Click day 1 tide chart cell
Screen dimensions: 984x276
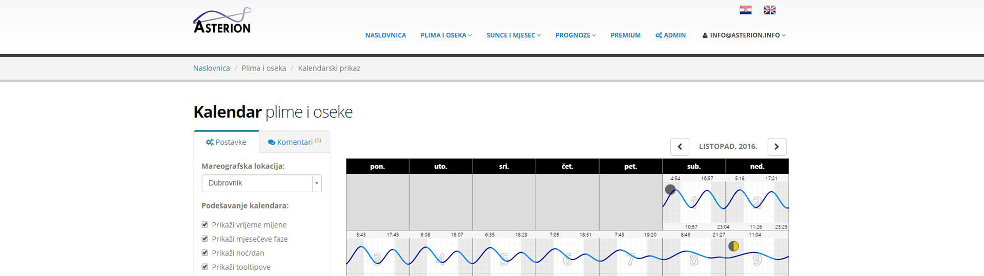pos(694,202)
